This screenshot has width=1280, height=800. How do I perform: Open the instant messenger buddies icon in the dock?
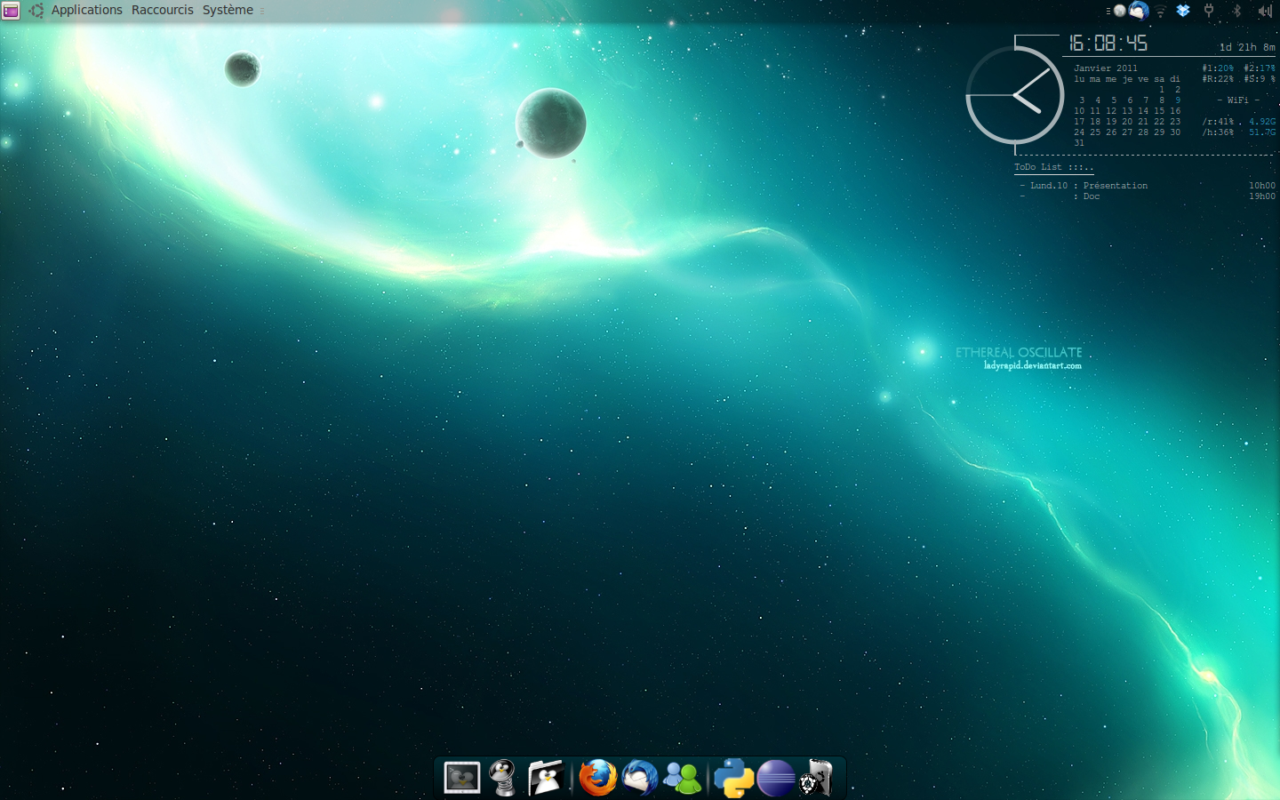click(x=683, y=778)
